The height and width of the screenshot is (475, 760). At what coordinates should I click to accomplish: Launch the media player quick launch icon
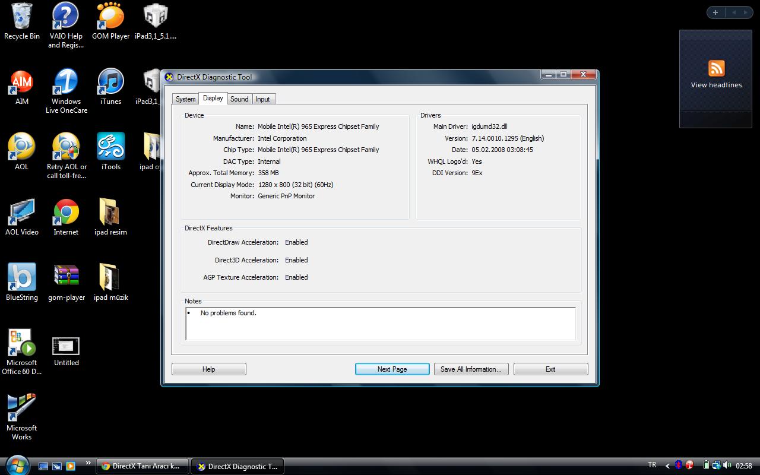point(71,466)
